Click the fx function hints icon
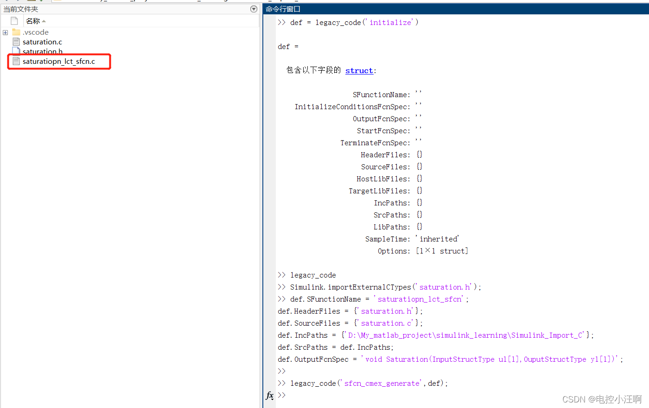The height and width of the screenshot is (408, 649). [x=270, y=396]
